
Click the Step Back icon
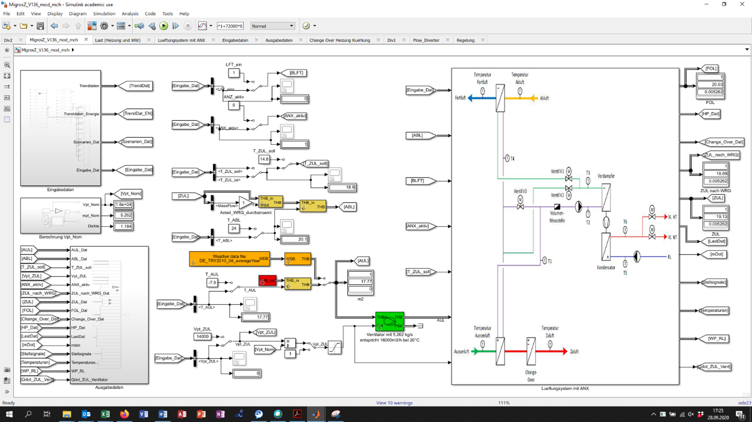click(152, 26)
